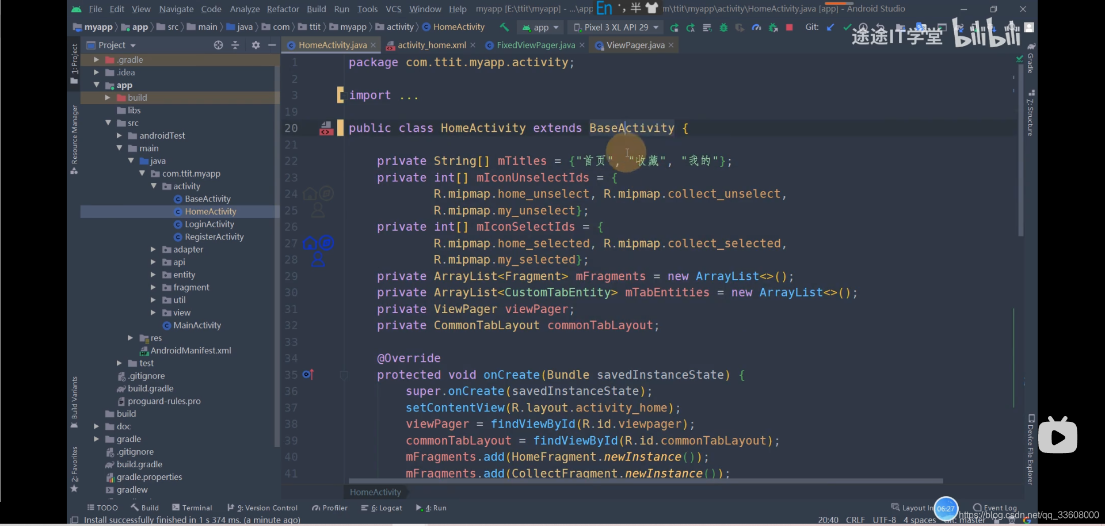Click home_selected mipmap gutter preview icon on line 27
Screen dimensions: 1105x526
click(x=310, y=243)
